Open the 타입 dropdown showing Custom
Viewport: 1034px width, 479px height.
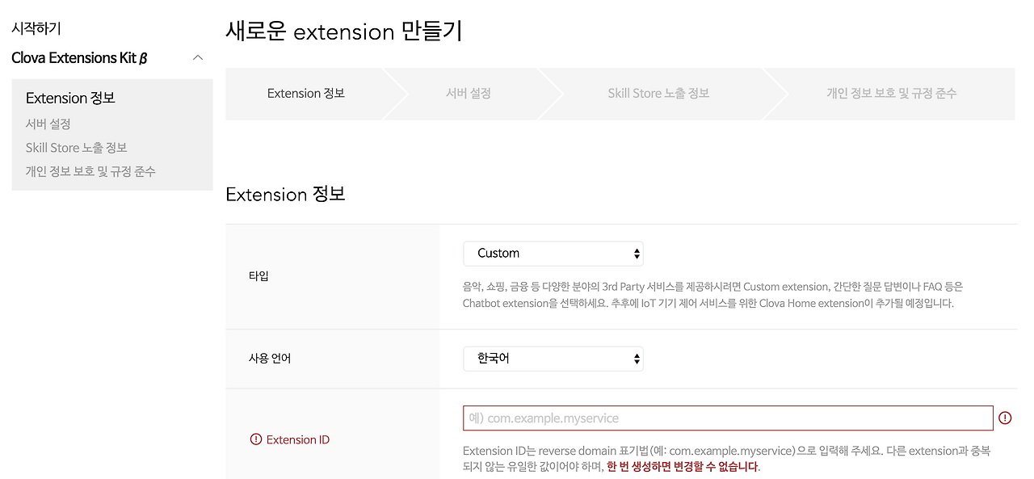pyautogui.click(x=553, y=254)
